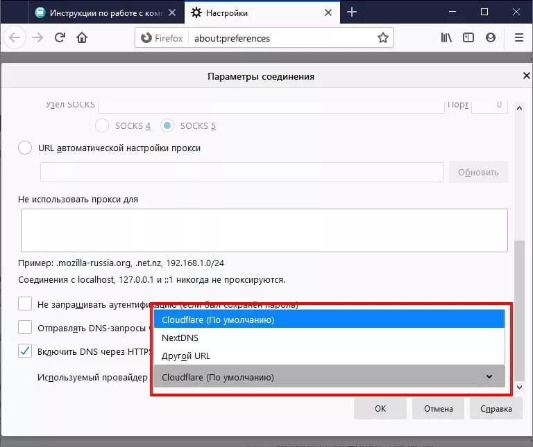Close the Настройки tab
The image size is (533, 447).
click(328, 13)
